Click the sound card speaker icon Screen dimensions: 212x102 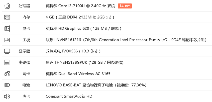pyautogui.click(x=7, y=97)
